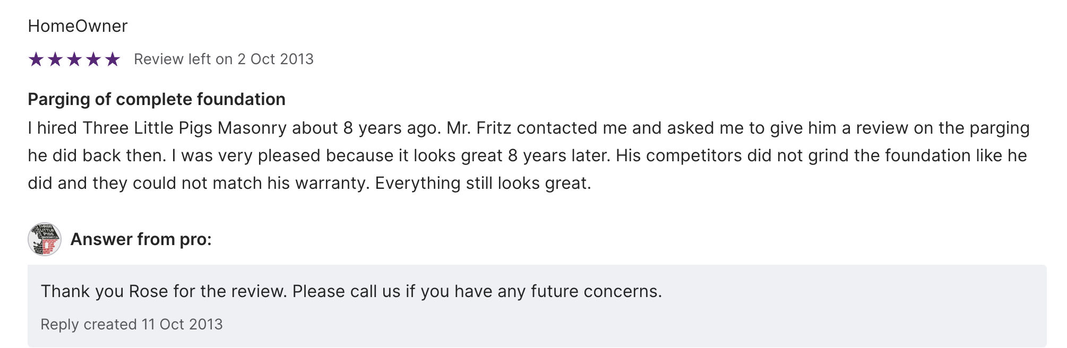The height and width of the screenshot is (348, 1067).
Task: Click the 'Review left on 2 Oct 2013' date
Action: 223,59
